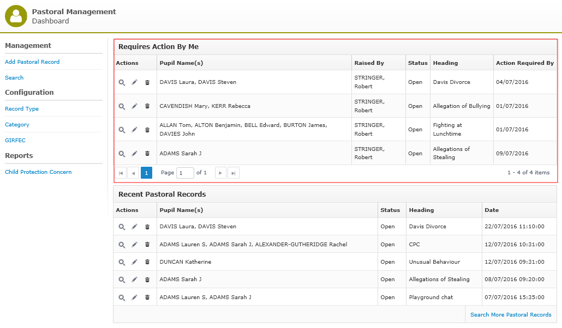
Task: Click Search More Pastoral Records link
Action: (x=511, y=315)
